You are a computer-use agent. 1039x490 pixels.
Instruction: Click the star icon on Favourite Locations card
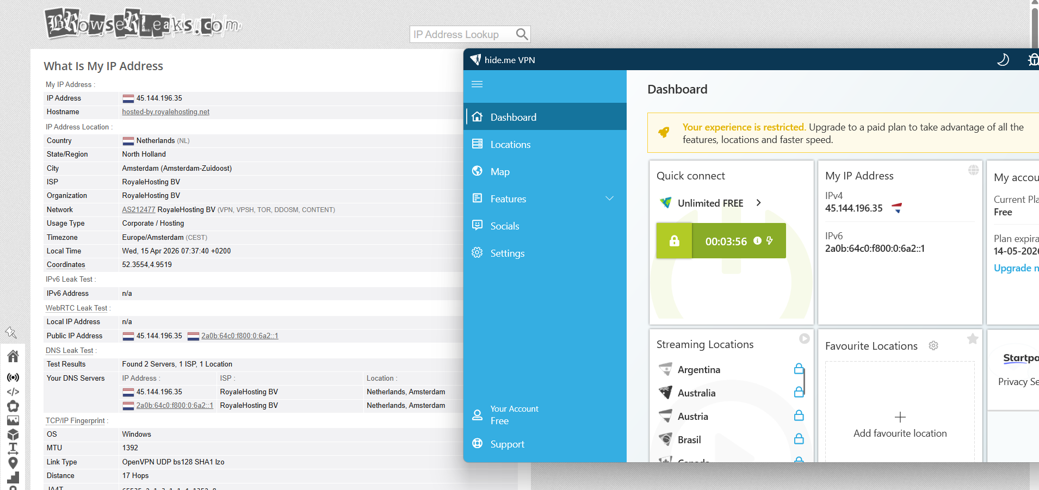(973, 339)
